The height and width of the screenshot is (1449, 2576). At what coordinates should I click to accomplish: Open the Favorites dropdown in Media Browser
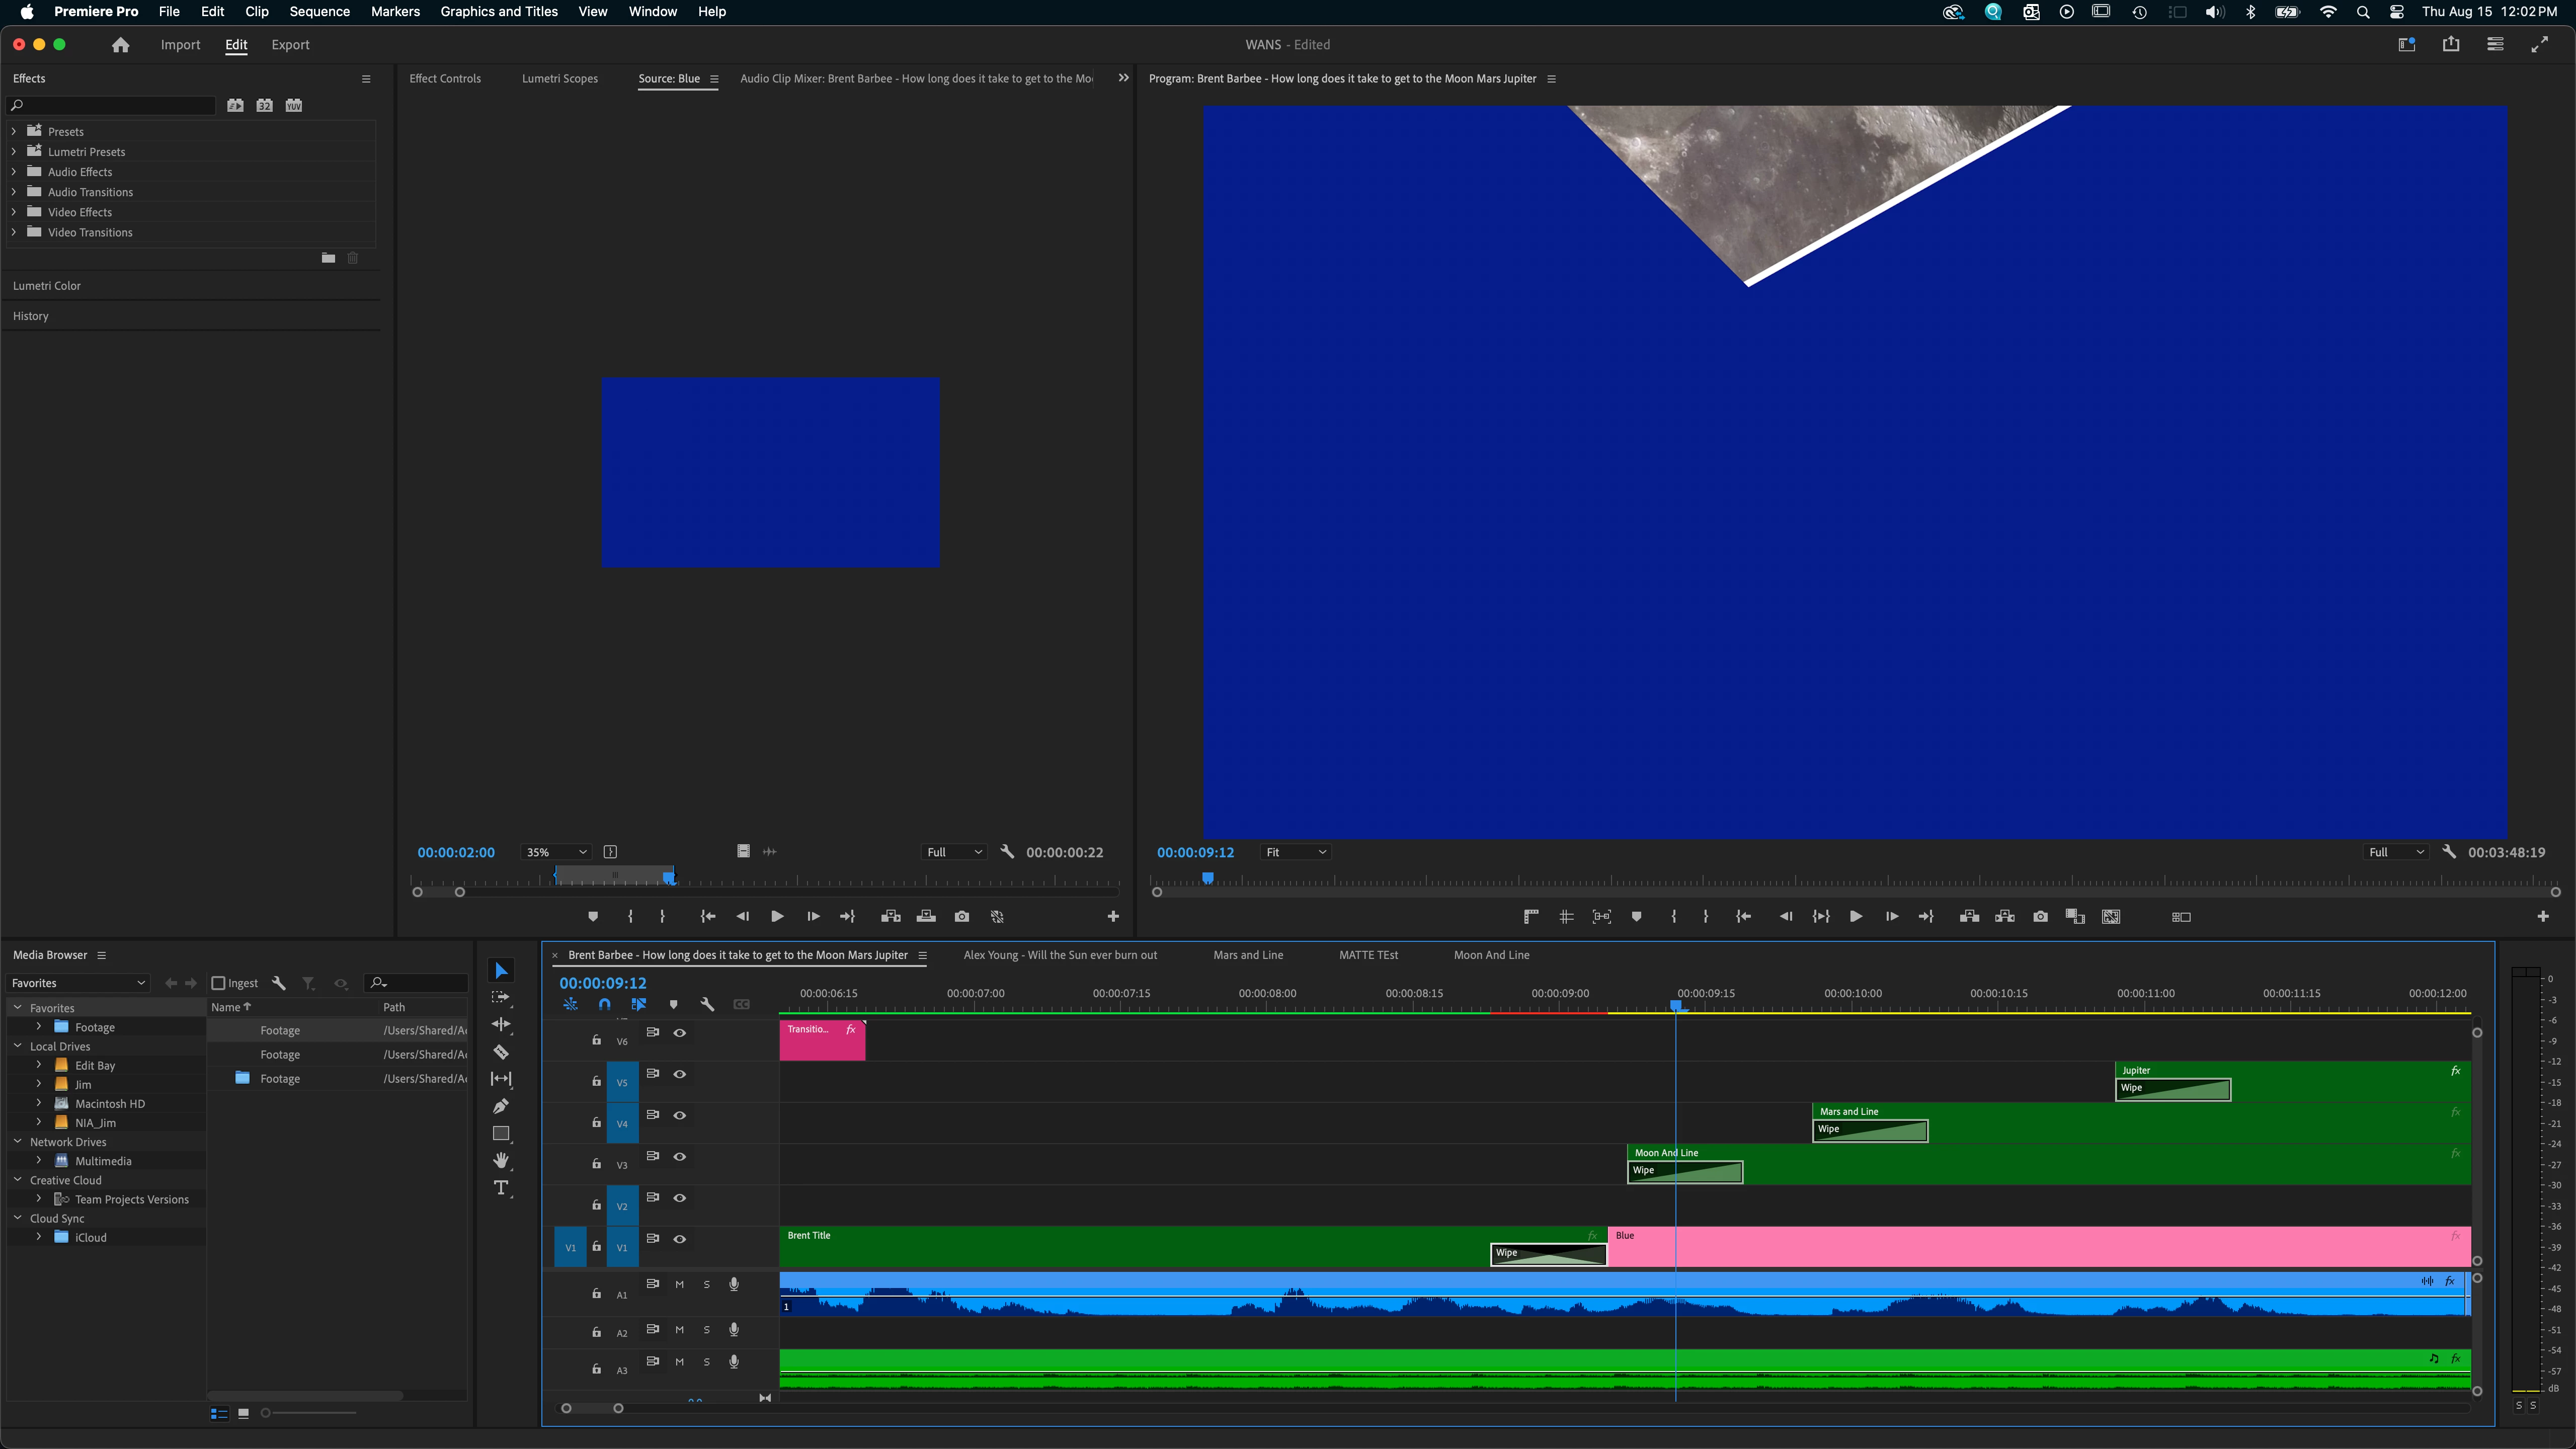click(x=78, y=983)
